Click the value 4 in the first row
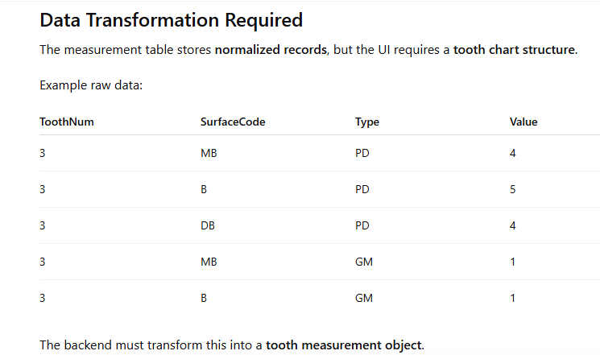 point(513,153)
